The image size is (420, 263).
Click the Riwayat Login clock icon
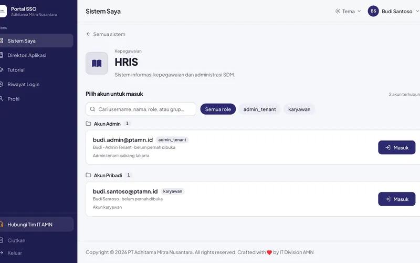(2, 84)
